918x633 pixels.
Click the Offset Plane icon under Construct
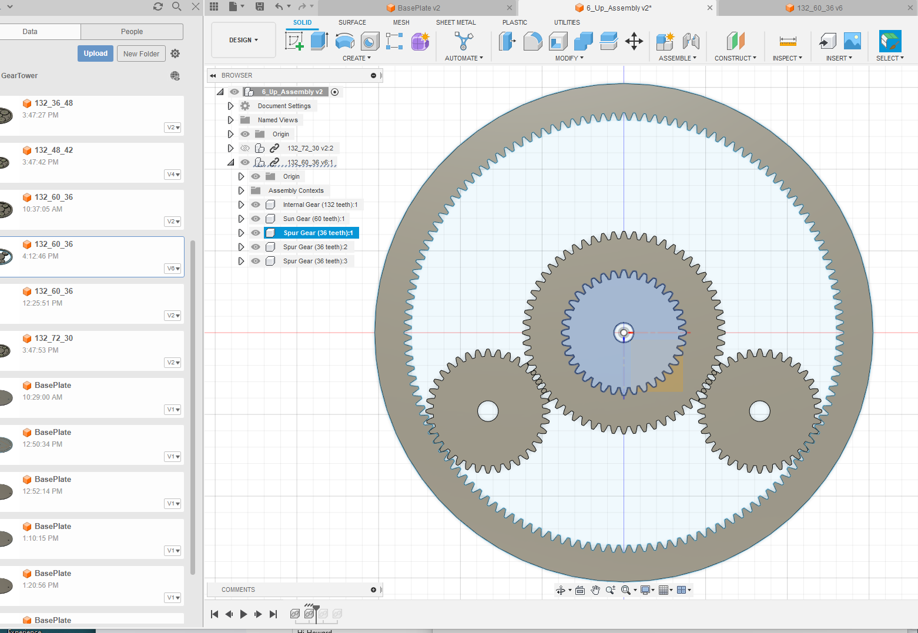735,41
